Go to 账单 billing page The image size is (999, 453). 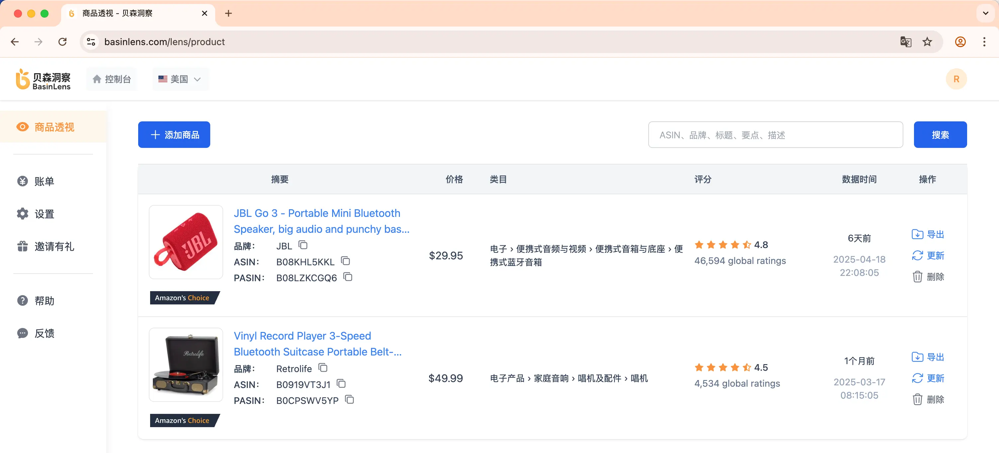[44, 181]
